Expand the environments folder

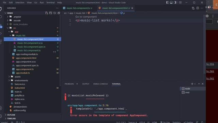[9, 80]
